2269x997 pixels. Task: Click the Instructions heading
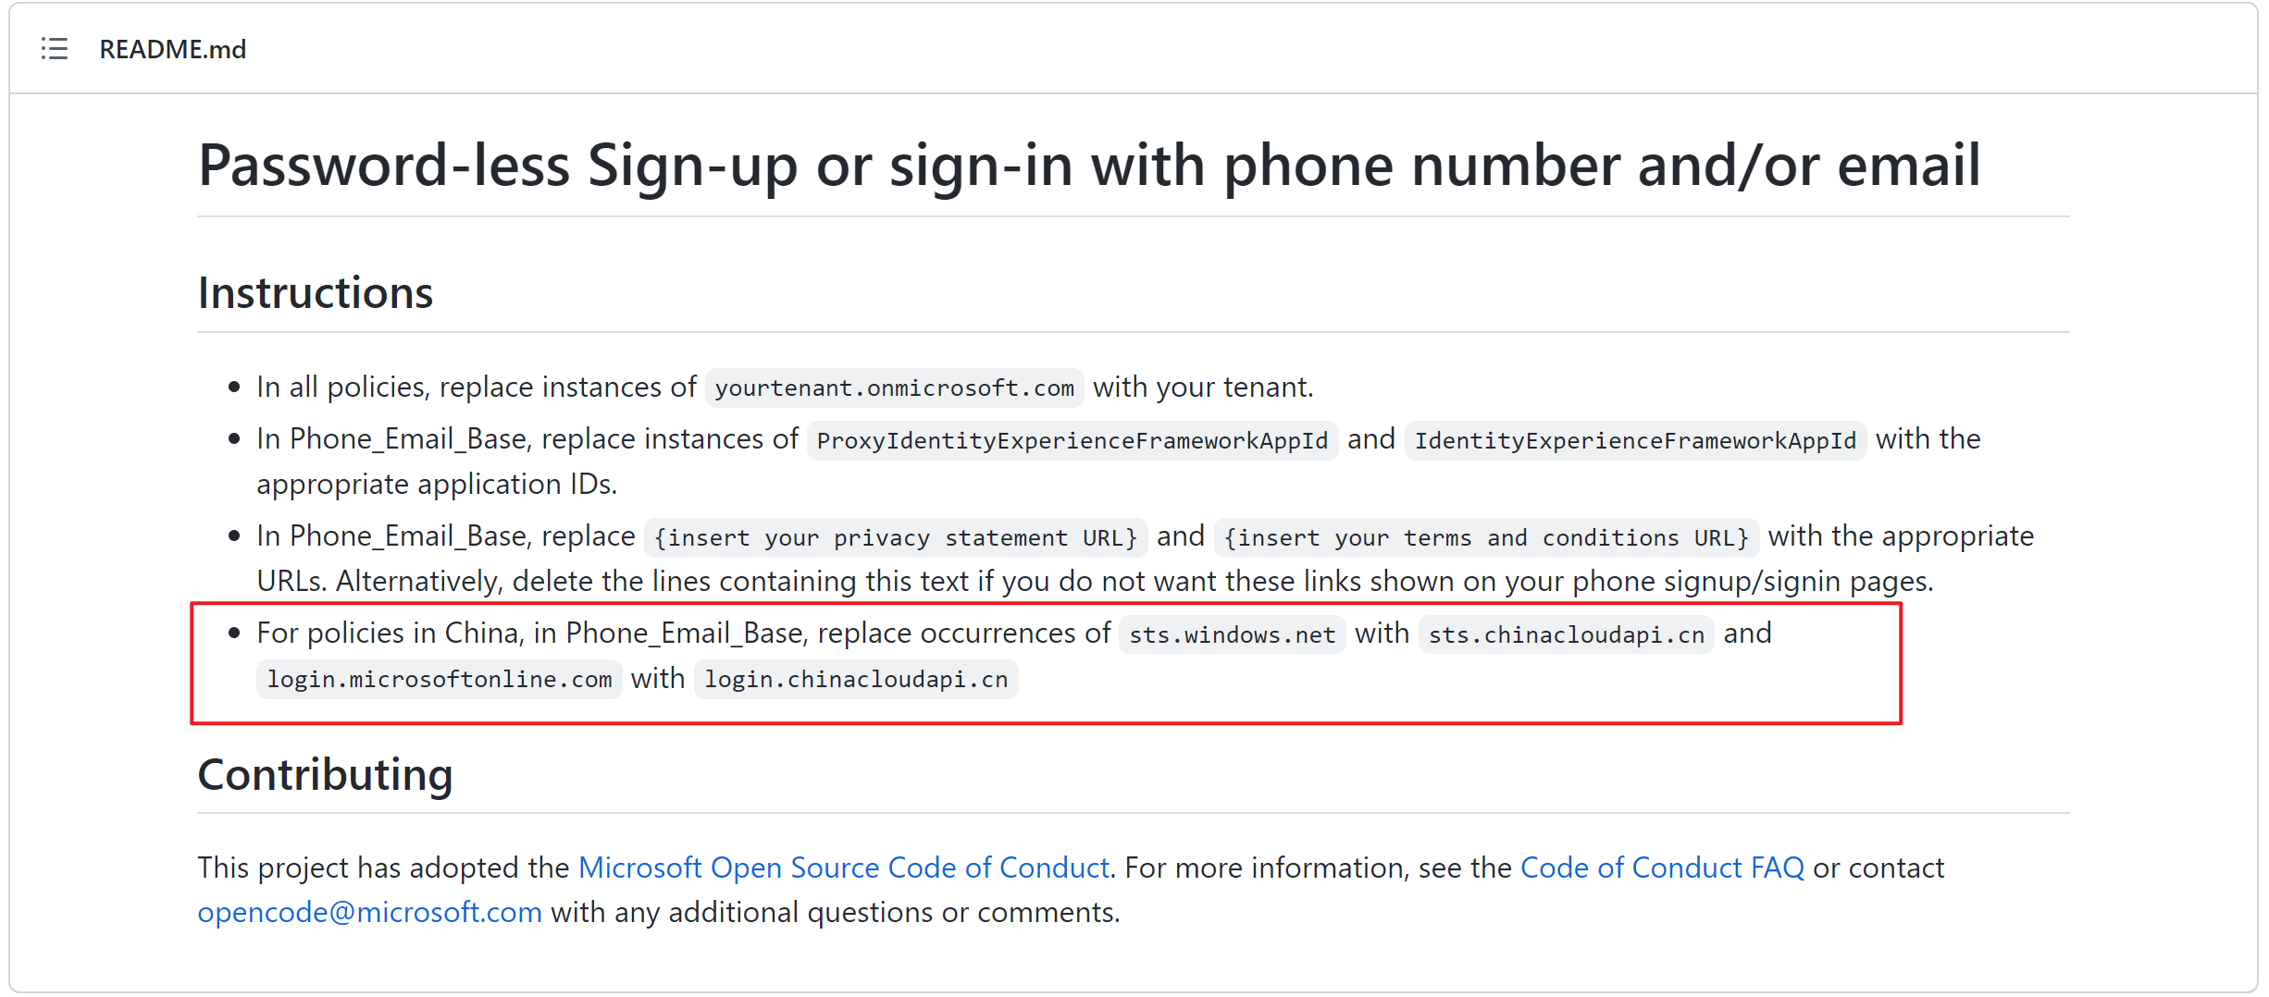point(316,293)
